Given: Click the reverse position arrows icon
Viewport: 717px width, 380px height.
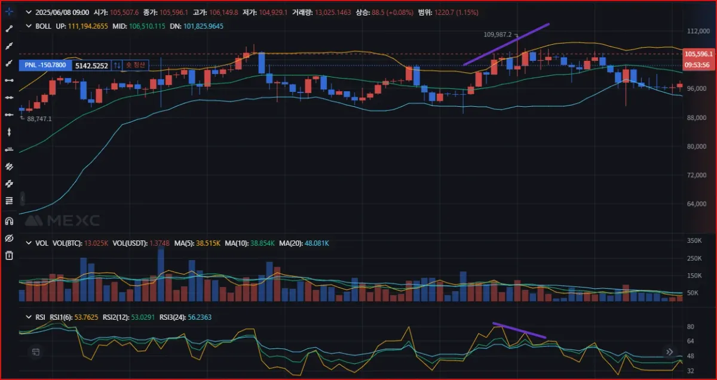Looking at the screenshot, I should tap(118, 65).
